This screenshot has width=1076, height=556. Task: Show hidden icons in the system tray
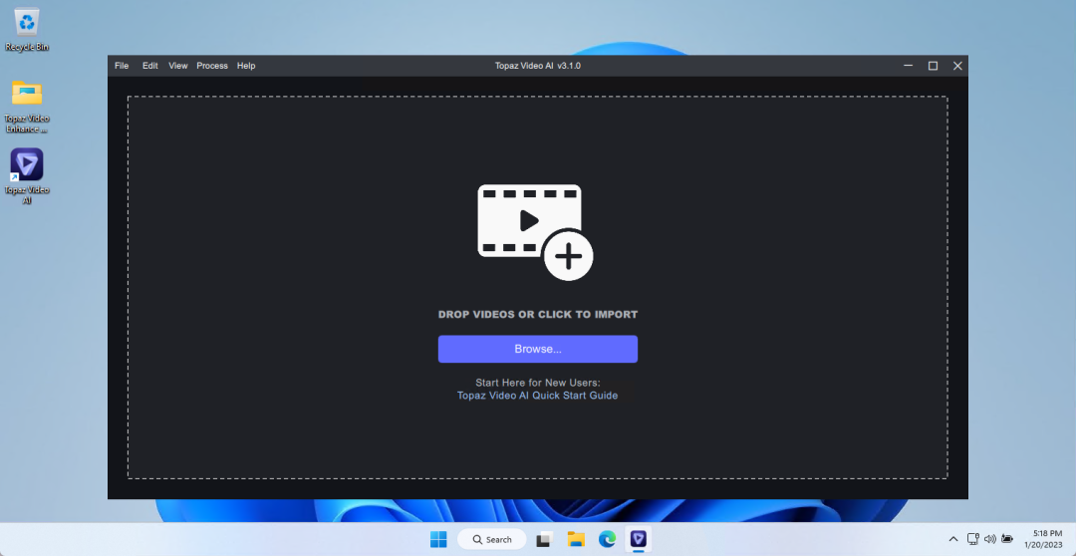pos(953,539)
